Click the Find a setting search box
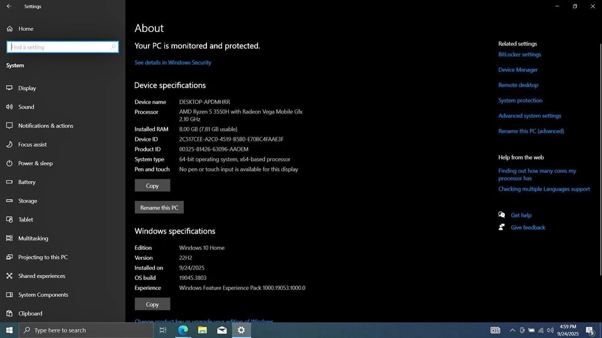The image size is (602, 338). [x=60, y=47]
